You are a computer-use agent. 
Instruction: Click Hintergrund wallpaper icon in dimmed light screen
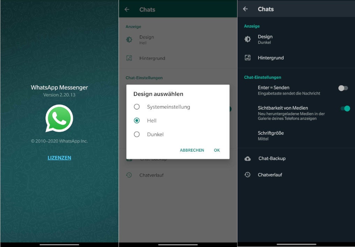click(129, 58)
